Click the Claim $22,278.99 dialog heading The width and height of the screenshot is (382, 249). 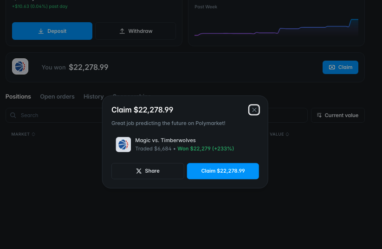(142, 110)
